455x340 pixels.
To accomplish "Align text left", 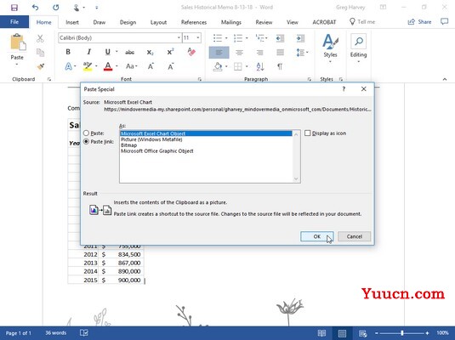I will click(x=219, y=53).
